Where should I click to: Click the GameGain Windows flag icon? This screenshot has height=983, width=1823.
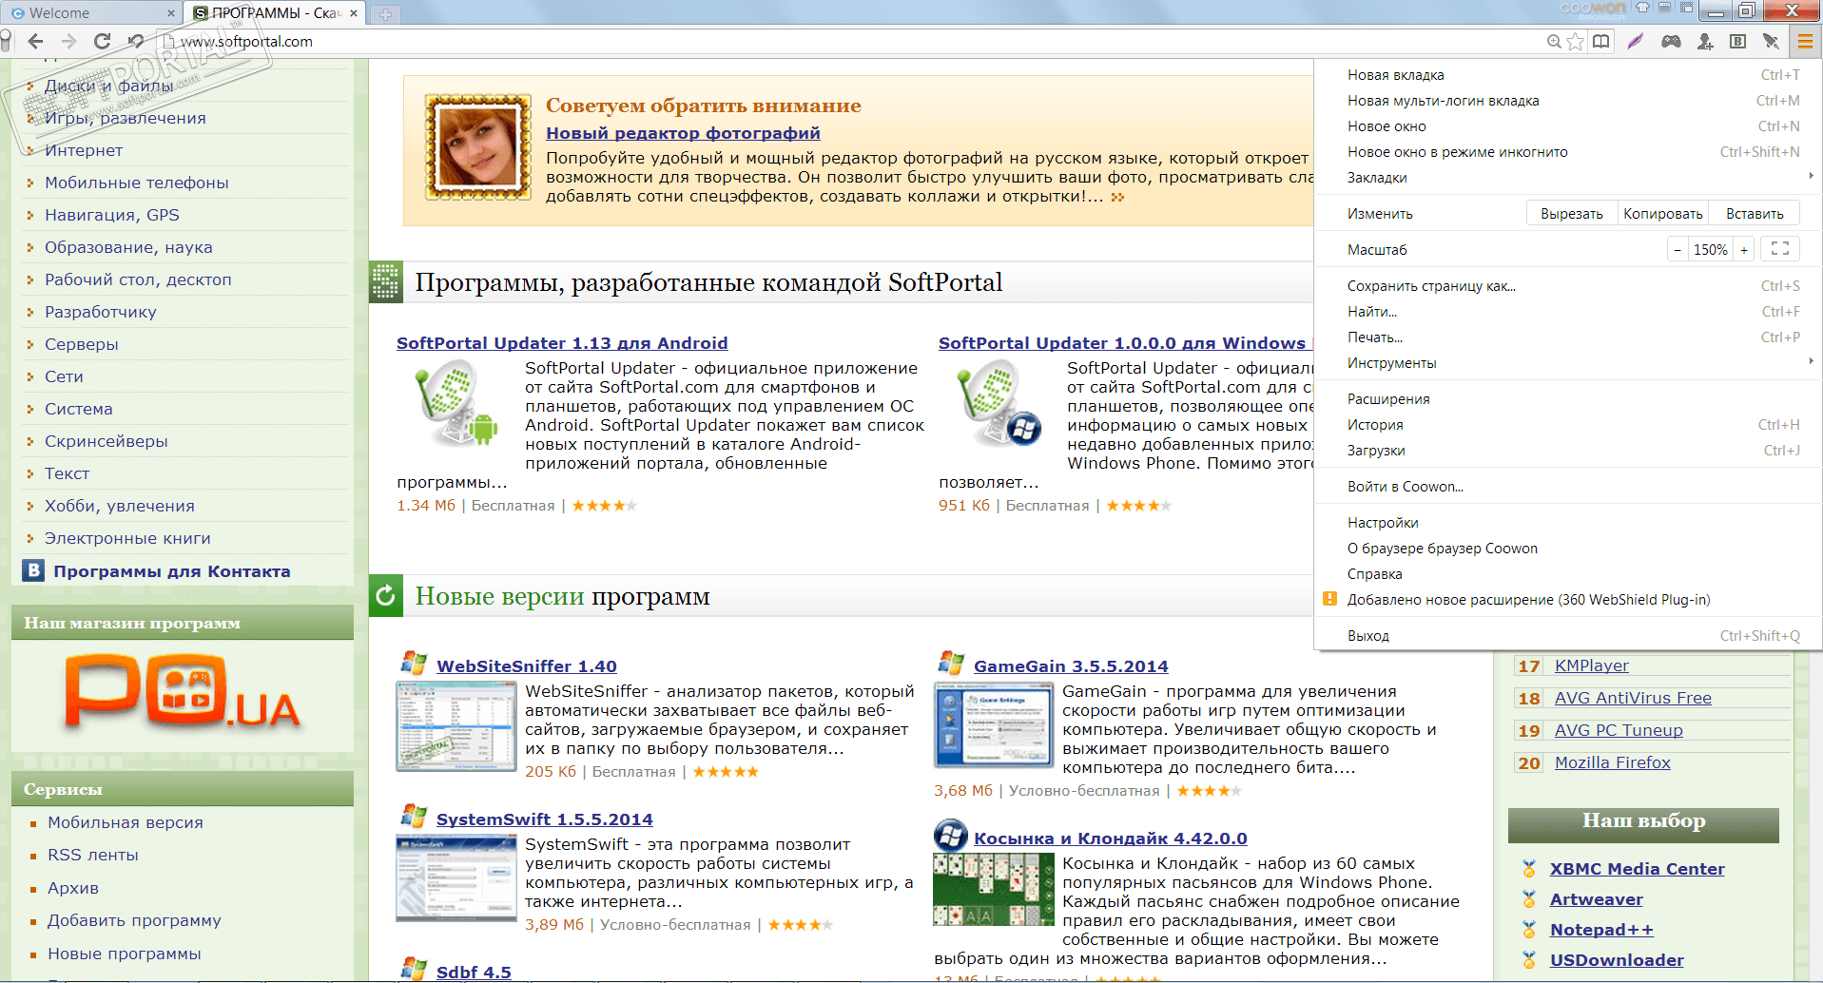(x=951, y=663)
